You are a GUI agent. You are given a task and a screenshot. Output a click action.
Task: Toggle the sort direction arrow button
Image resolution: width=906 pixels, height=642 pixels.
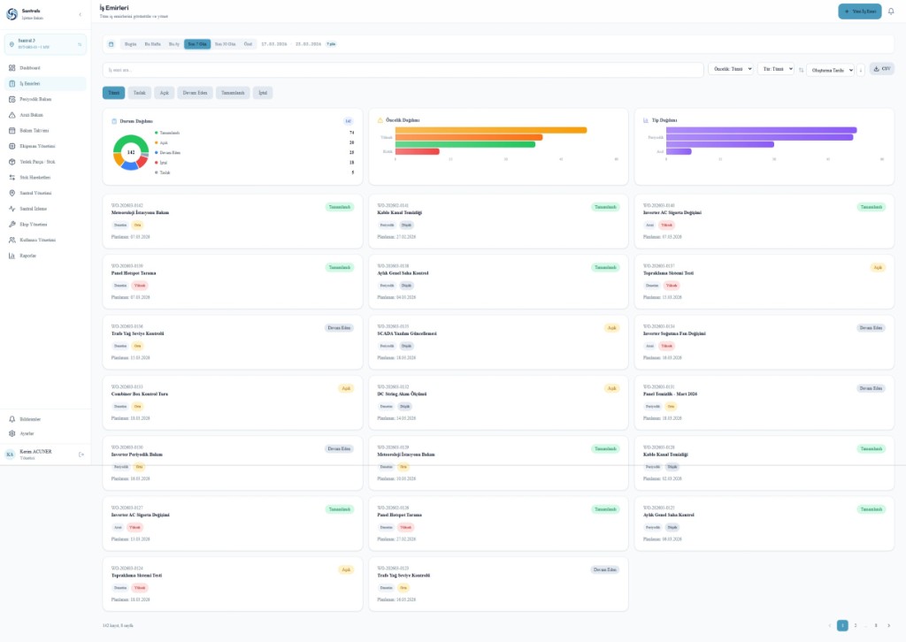860,70
